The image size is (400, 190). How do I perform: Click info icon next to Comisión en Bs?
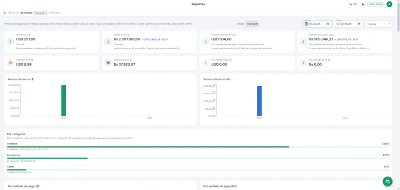[130, 60]
